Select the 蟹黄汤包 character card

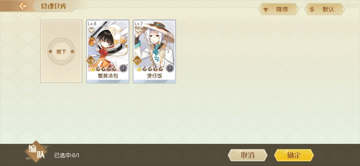coord(108,51)
